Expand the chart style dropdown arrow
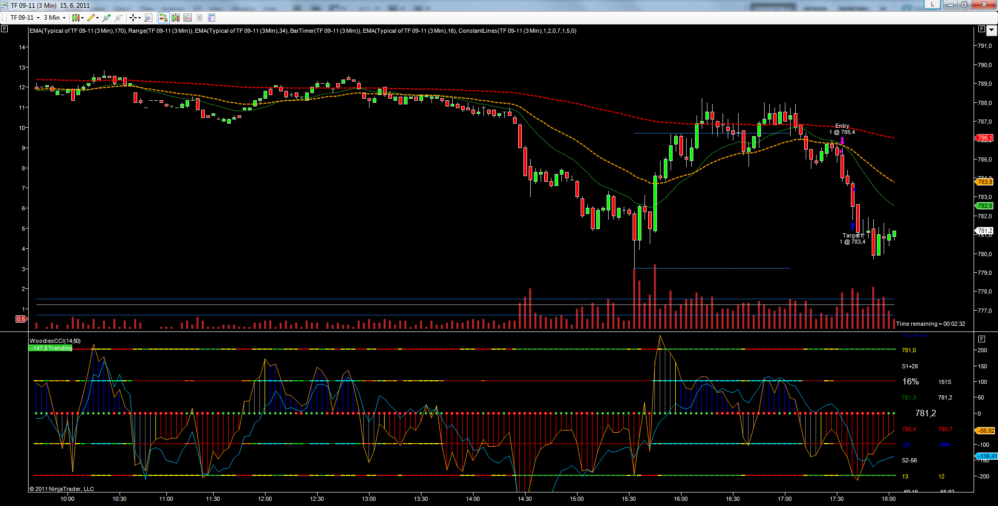Image resolution: width=998 pixels, height=506 pixels. point(82,18)
